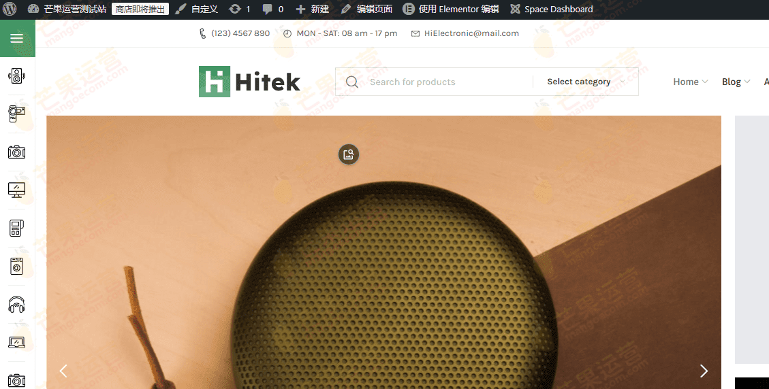Click 编辑页面 in the admin bar
The width and height of the screenshot is (769, 389).
click(x=367, y=10)
